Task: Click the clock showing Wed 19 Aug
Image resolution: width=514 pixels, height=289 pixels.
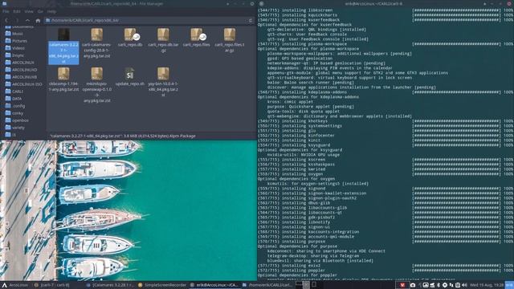Action: point(487,285)
